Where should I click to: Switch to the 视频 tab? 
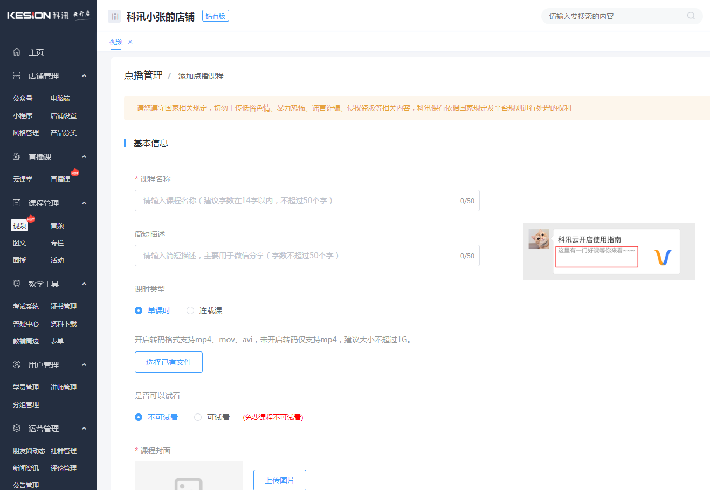click(x=115, y=41)
